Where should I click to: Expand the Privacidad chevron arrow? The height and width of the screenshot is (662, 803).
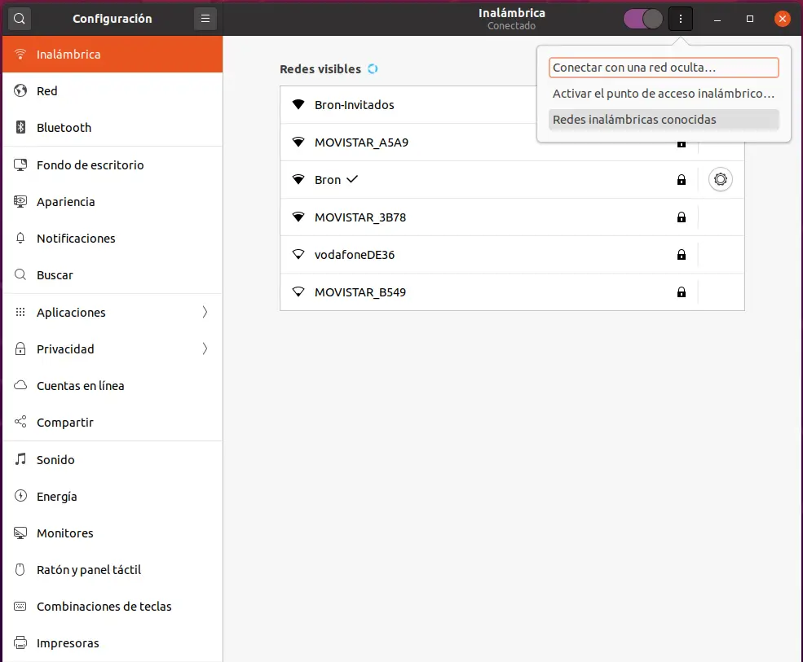coord(205,349)
